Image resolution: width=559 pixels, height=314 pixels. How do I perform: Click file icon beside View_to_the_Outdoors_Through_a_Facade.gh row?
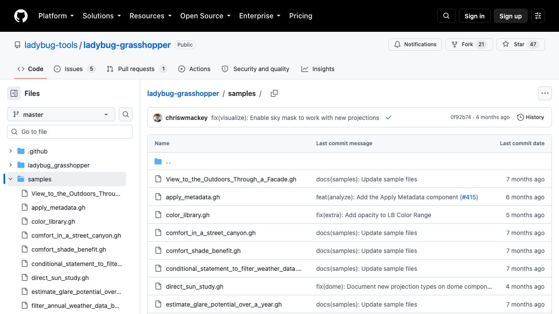158,179
